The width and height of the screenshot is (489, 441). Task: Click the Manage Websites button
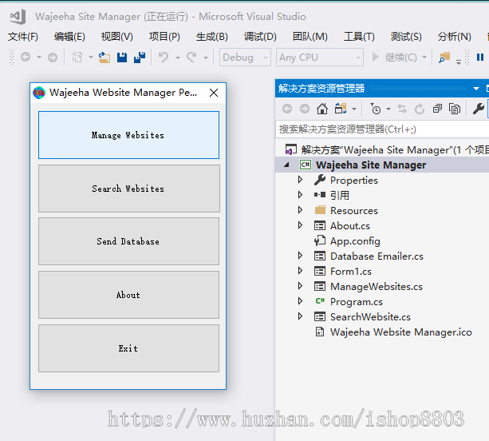pos(128,135)
